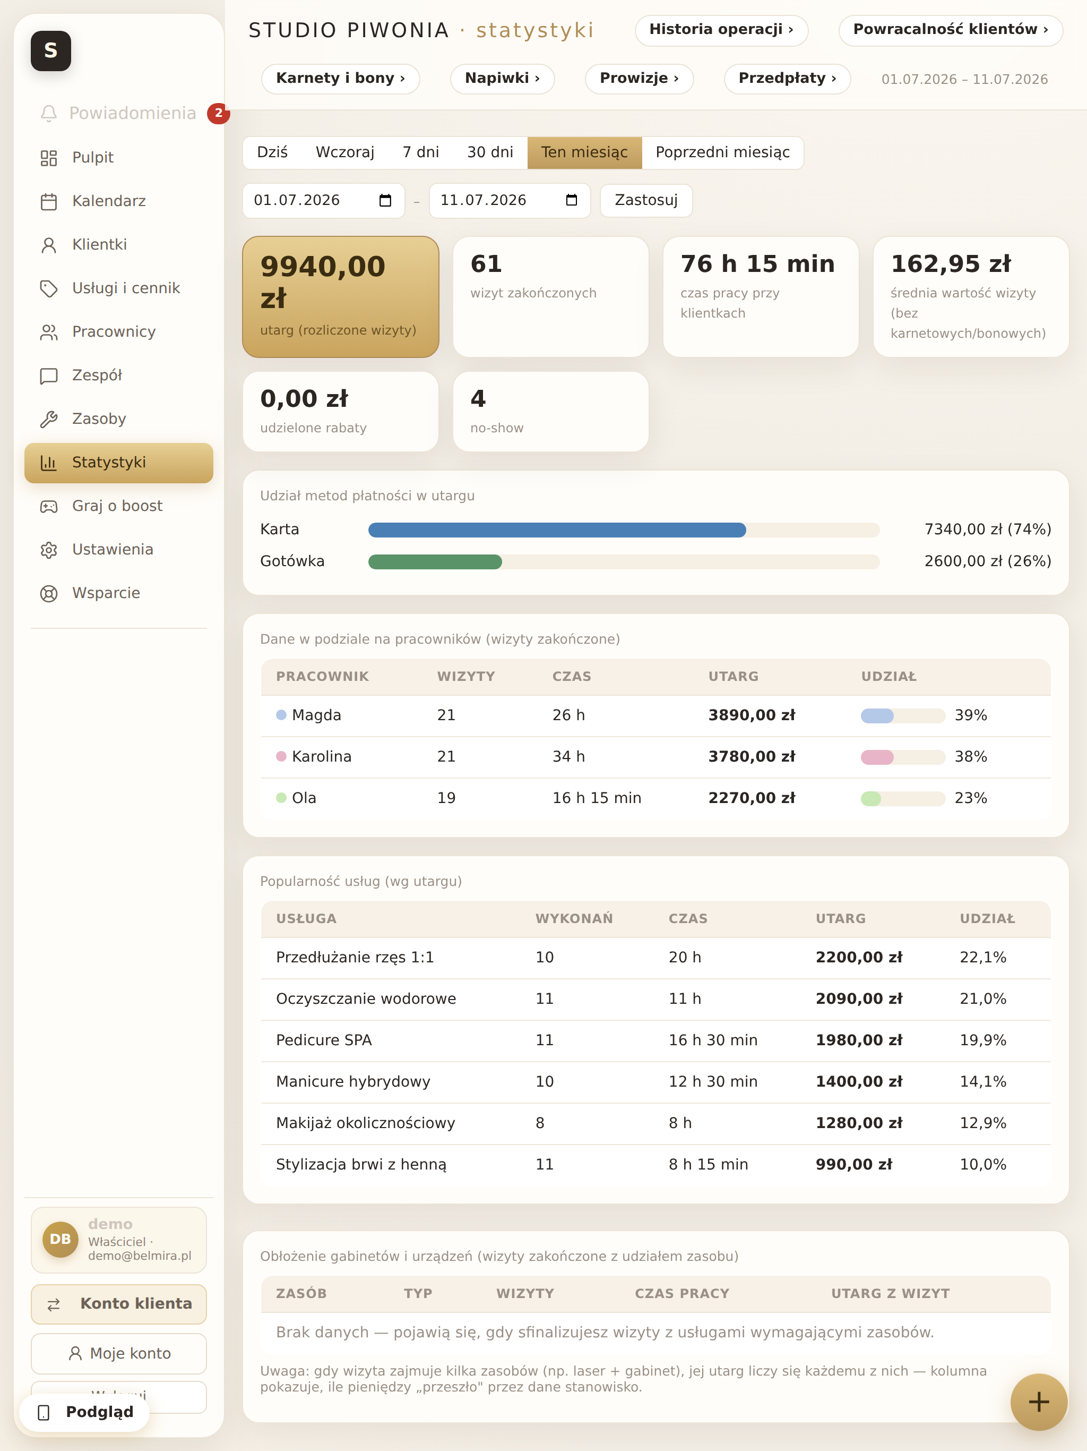Open Napiwki report
The width and height of the screenshot is (1087, 1451).
pyautogui.click(x=502, y=78)
